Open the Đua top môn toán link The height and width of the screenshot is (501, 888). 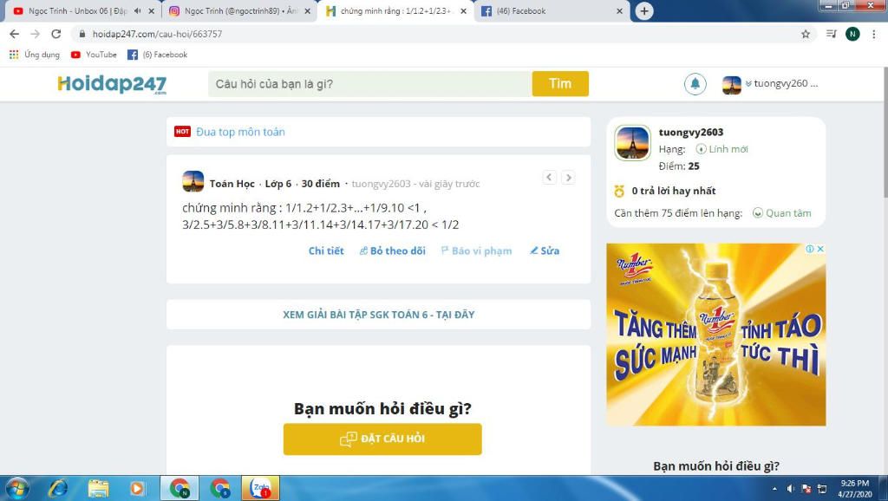(240, 132)
